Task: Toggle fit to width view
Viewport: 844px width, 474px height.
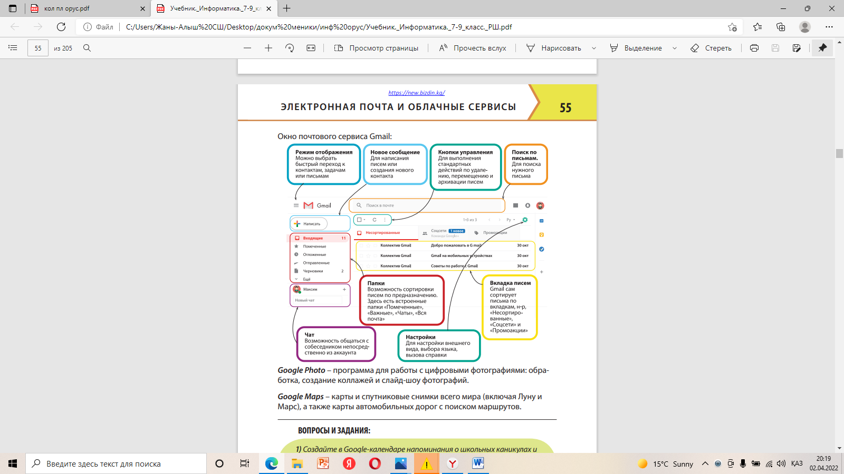Action: [311, 48]
